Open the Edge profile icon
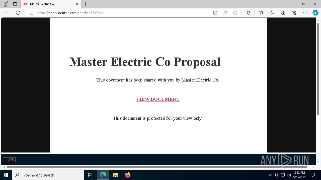 pos(6,4)
